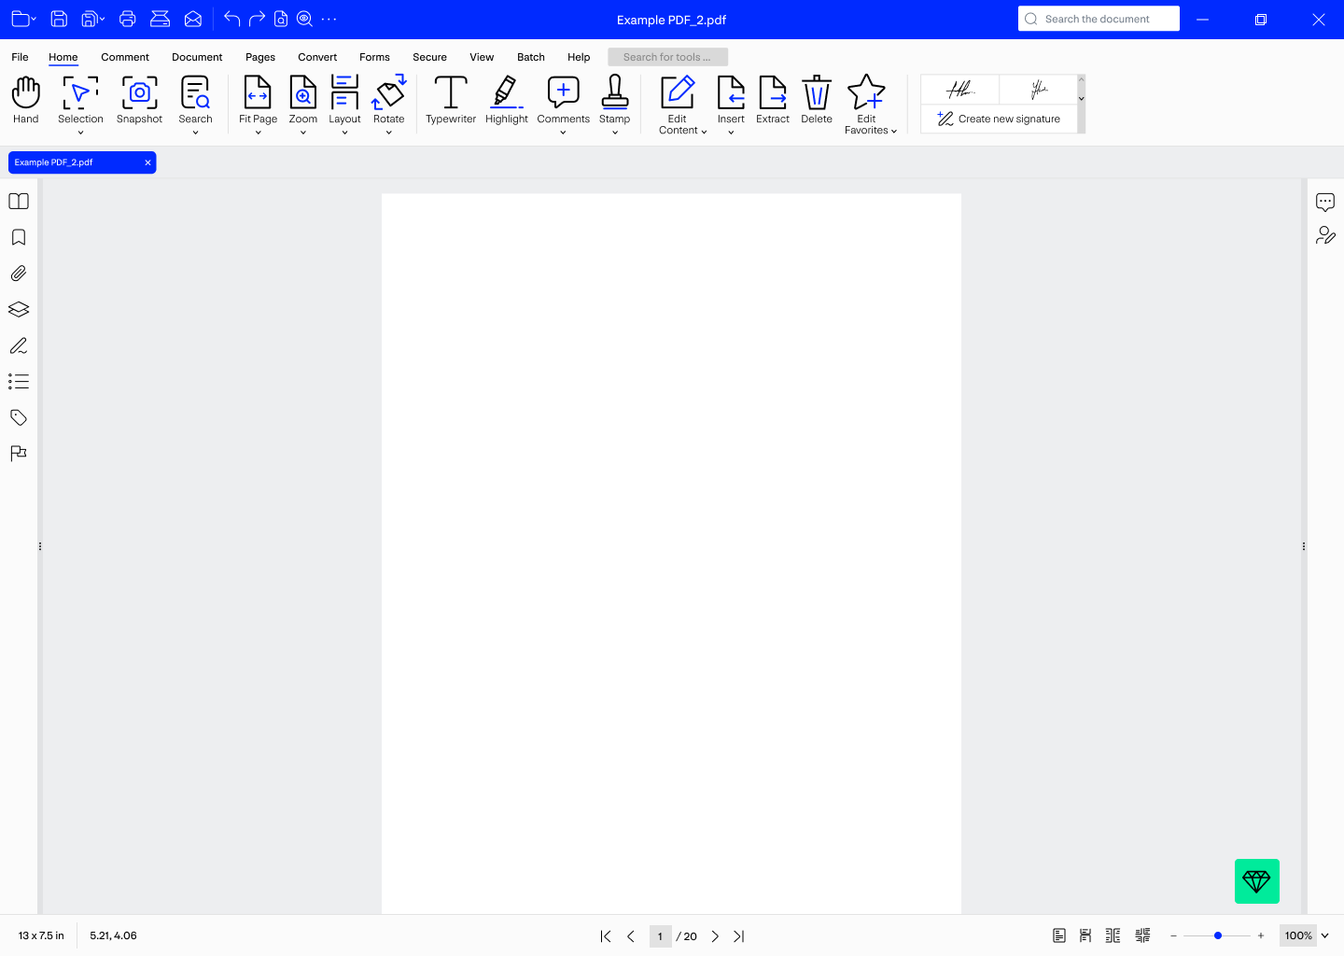
Task: Expand the Zoom tool dropdown
Action: coord(303,133)
